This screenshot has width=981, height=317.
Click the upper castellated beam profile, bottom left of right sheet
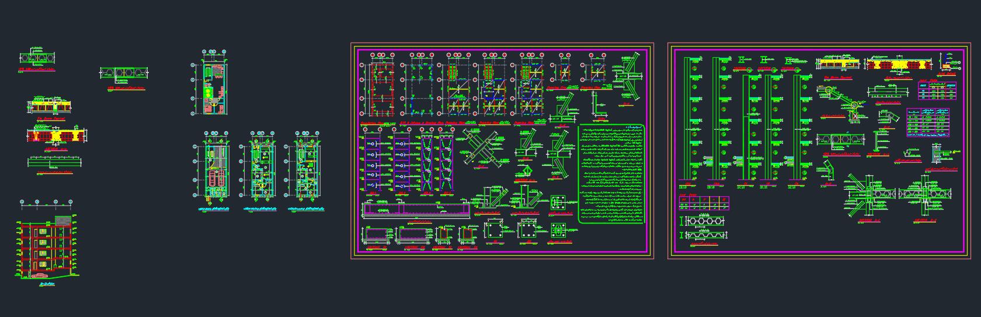tap(704, 222)
